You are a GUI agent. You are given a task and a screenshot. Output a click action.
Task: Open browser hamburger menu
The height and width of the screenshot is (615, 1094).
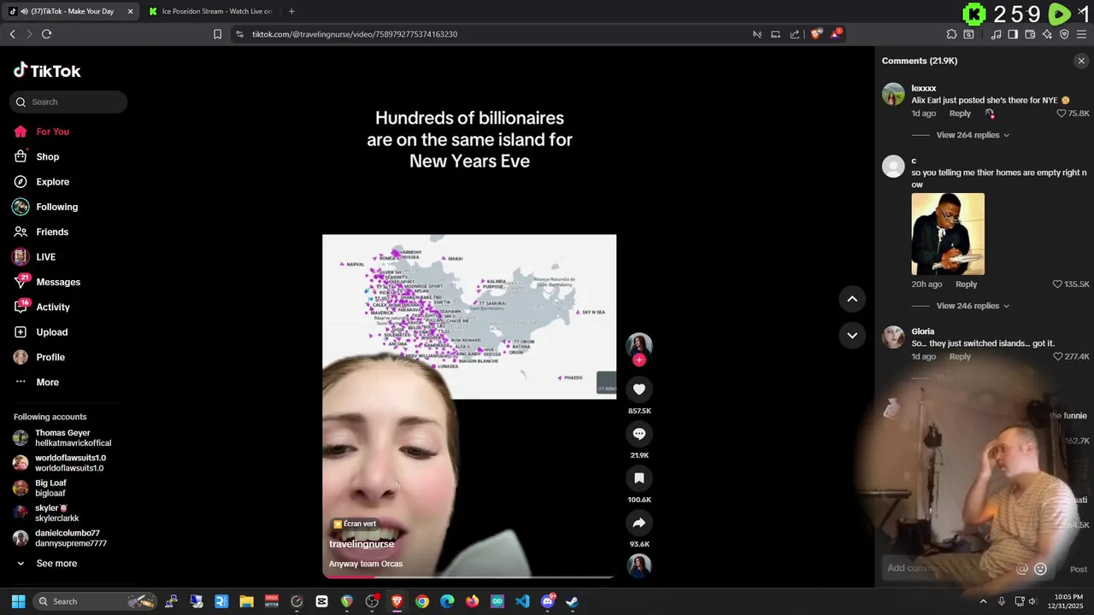[x=1081, y=34]
